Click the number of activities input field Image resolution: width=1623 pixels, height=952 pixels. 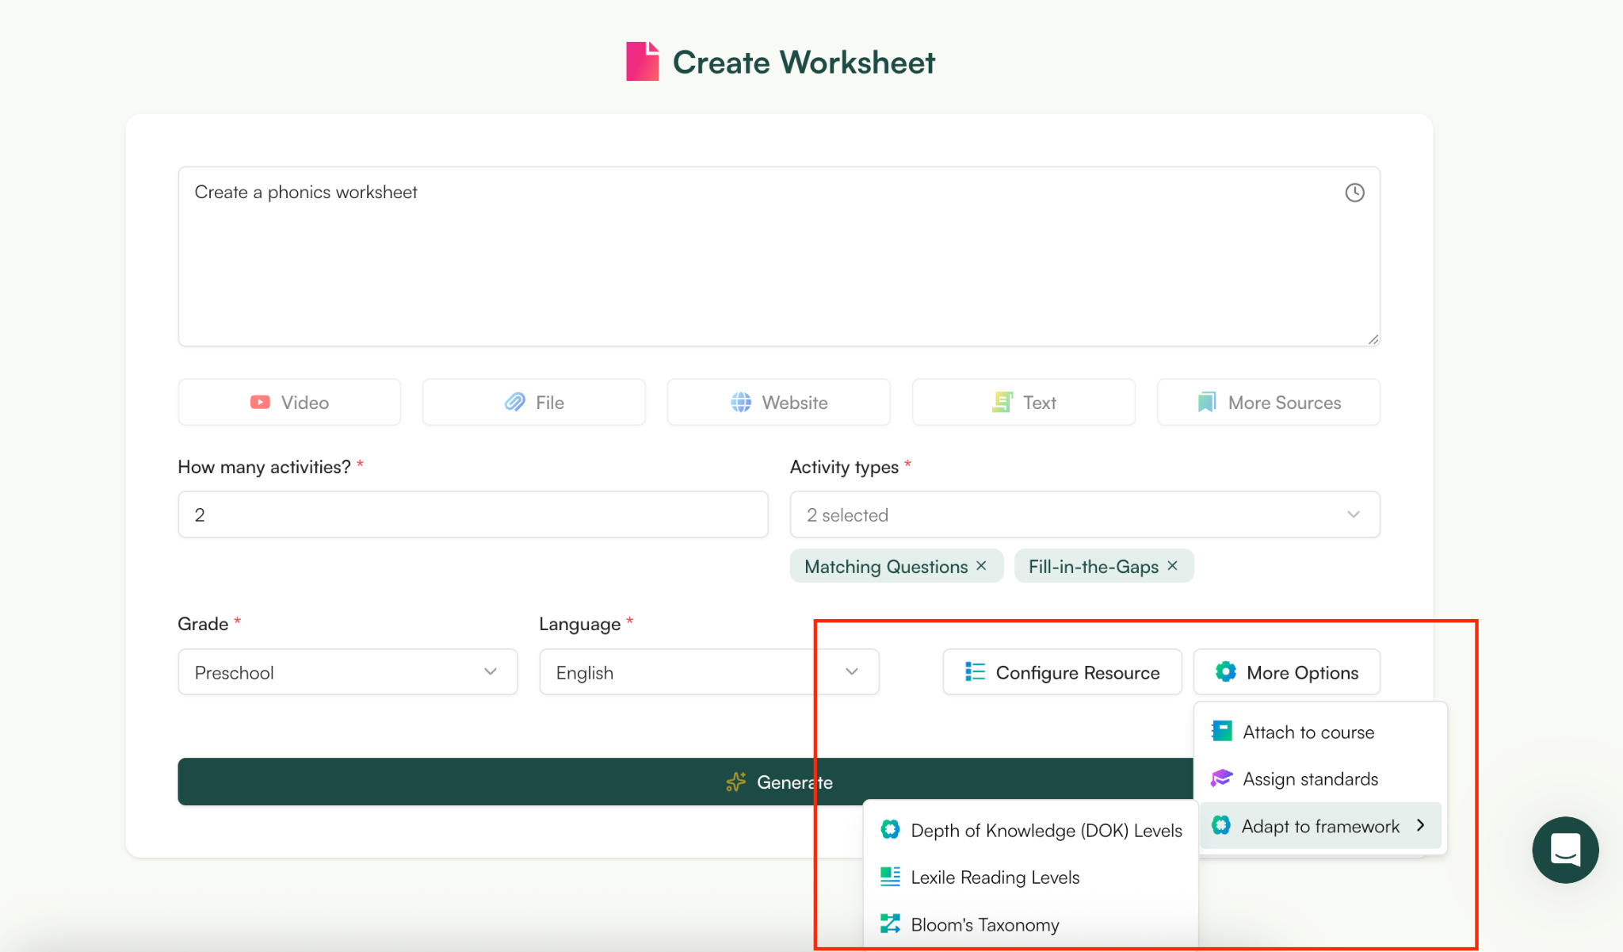472,515
